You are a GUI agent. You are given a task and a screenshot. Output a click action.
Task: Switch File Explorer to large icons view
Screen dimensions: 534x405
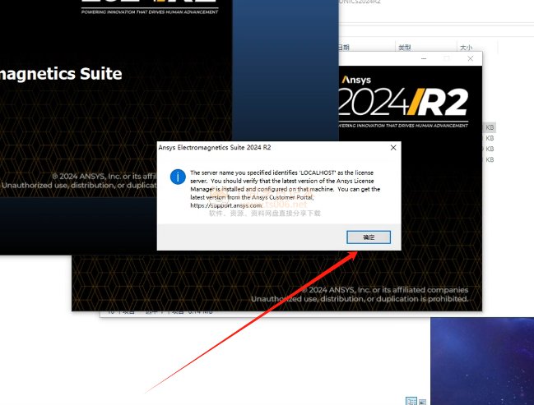click(422, 402)
